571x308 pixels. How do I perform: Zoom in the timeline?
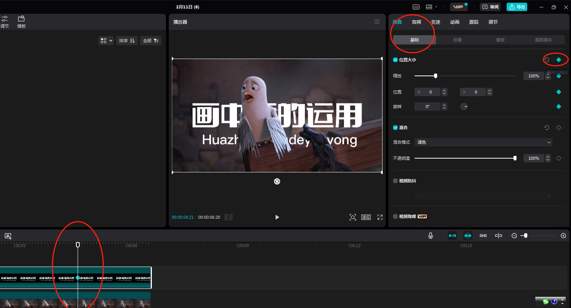tap(563, 236)
